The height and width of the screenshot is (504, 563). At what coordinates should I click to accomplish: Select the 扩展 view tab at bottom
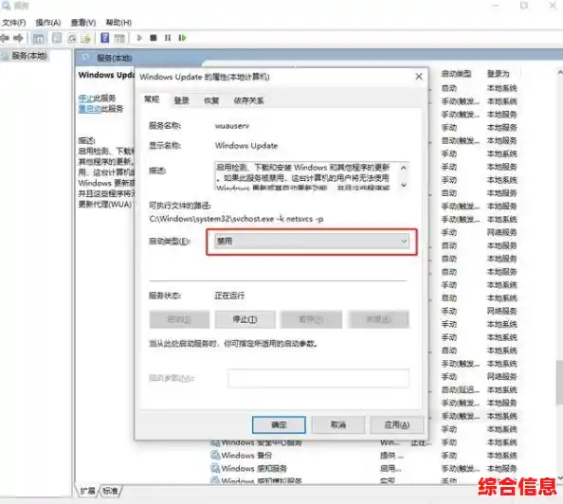click(x=87, y=491)
